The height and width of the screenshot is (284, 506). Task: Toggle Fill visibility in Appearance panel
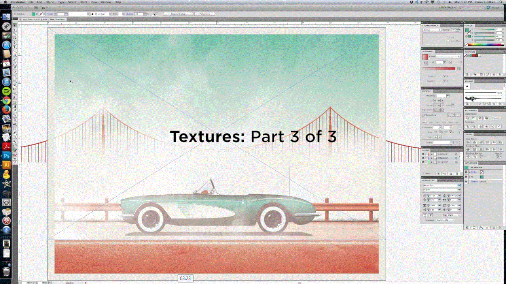coord(466,177)
